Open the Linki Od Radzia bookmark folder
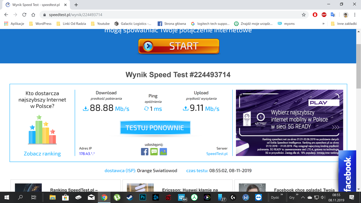Viewport: 361px width, 203px height. point(71,23)
